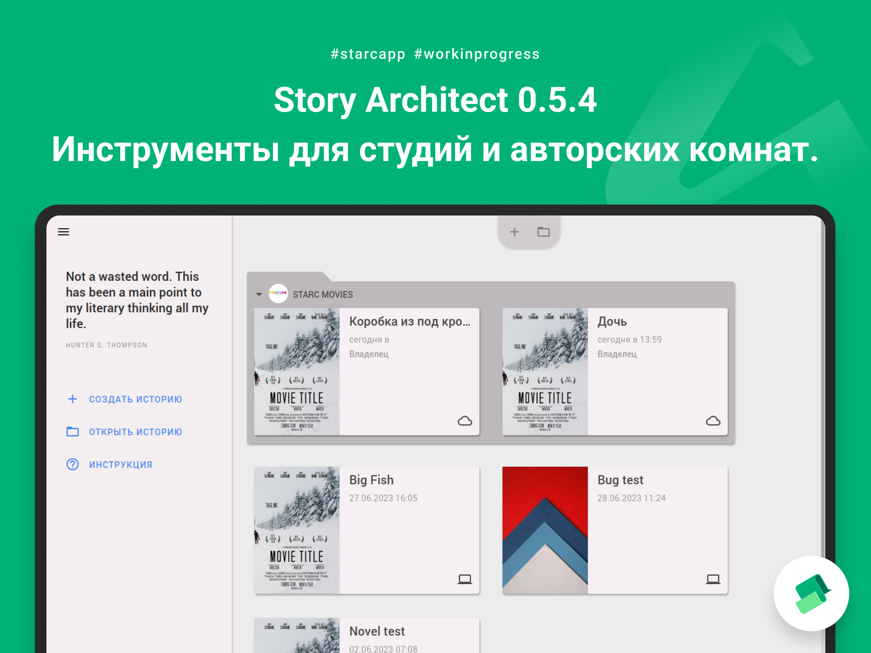
Task: Click the Дочь poster thumbnail
Action: (x=545, y=371)
